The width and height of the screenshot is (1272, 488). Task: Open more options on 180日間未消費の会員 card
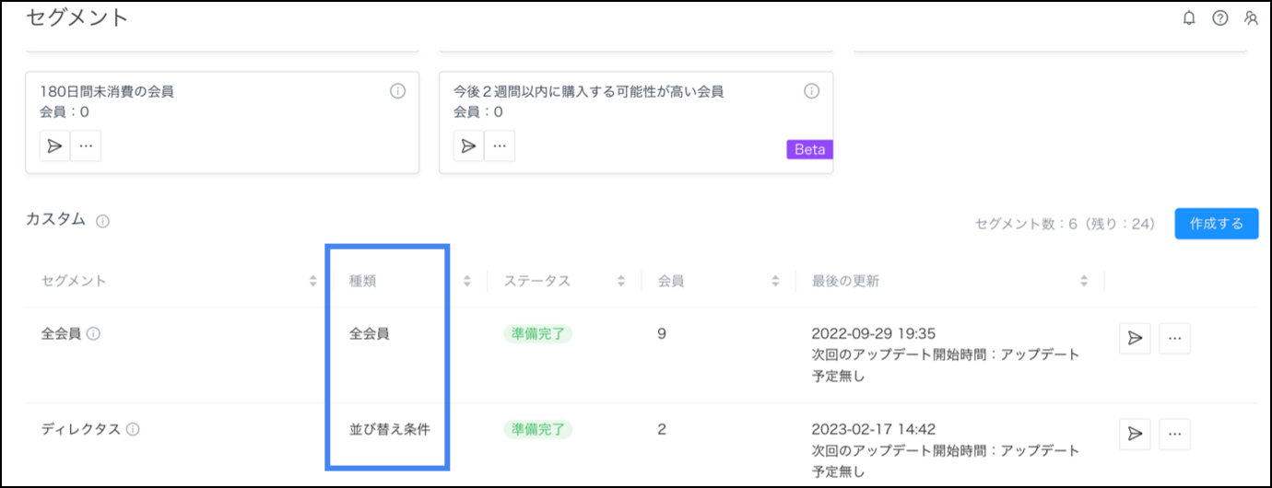86,145
